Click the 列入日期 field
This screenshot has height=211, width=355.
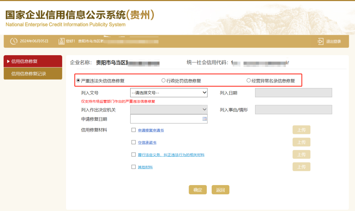pos(294,93)
